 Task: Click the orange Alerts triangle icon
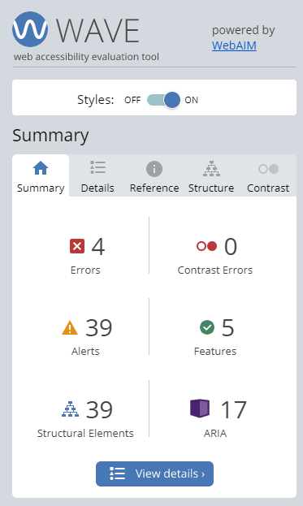coord(70,328)
